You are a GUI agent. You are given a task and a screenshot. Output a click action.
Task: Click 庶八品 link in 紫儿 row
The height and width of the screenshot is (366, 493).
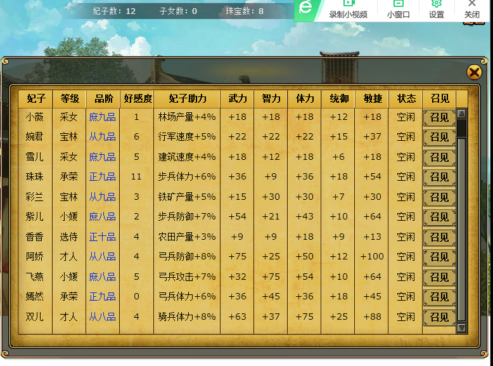point(102,217)
